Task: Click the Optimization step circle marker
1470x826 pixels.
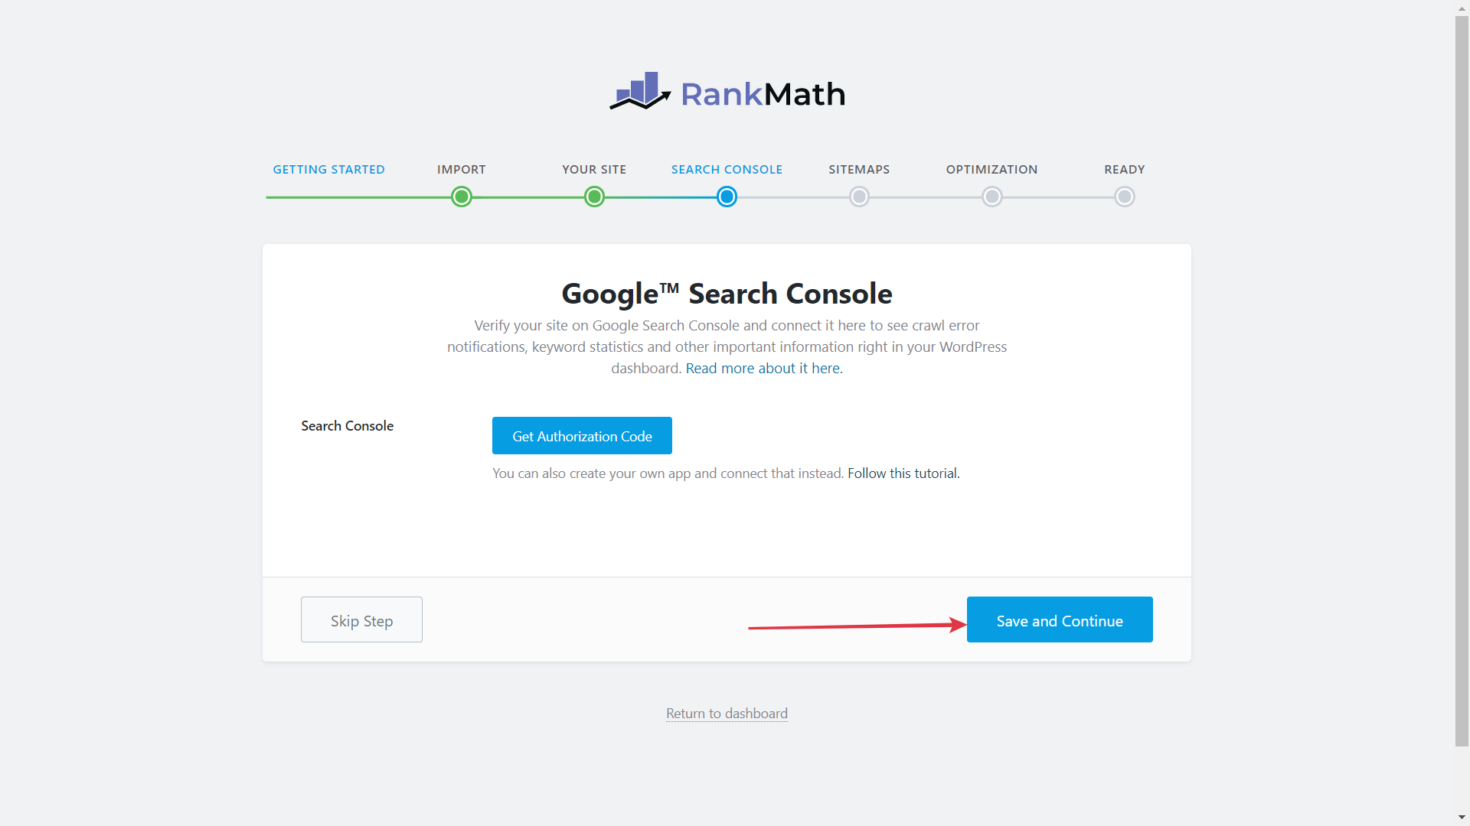Action: coord(991,197)
